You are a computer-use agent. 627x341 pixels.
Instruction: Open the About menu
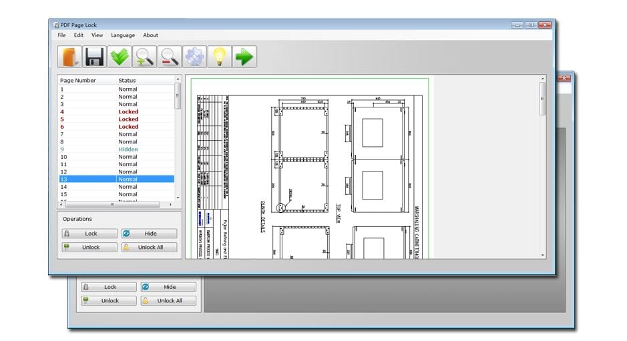click(150, 35)
